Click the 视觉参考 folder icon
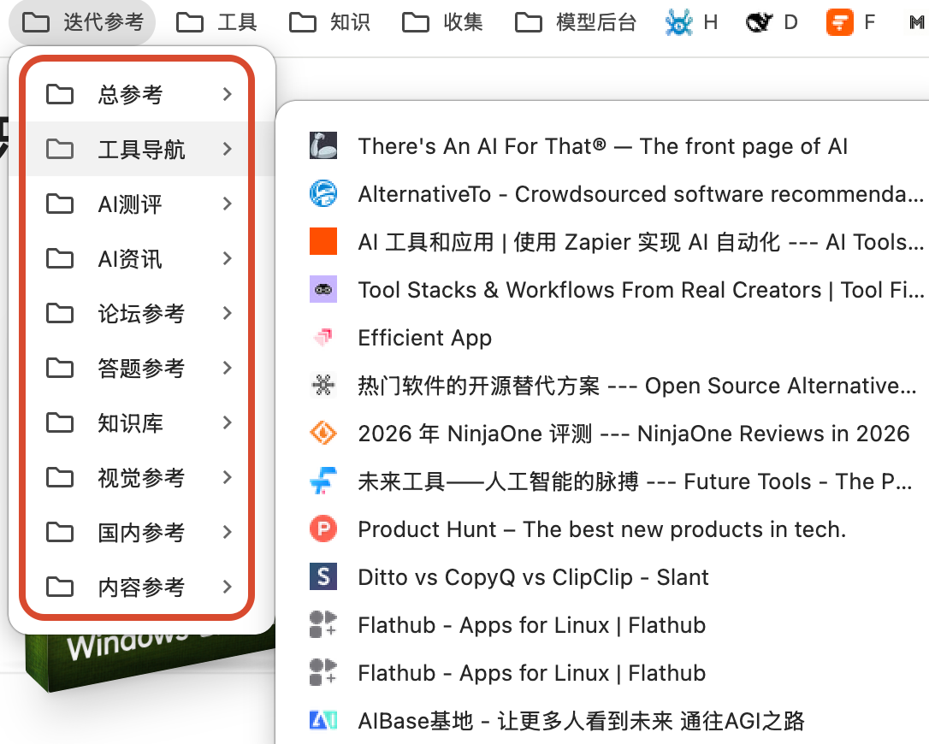This screenshot has width=929, height=744. (x=60, y=477)
